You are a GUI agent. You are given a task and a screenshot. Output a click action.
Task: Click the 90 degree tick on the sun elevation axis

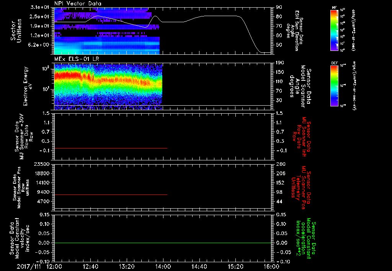coord(279,7)
